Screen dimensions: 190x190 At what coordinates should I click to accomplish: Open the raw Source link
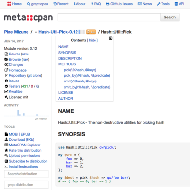pyautogui.click(x=25, y=54)
